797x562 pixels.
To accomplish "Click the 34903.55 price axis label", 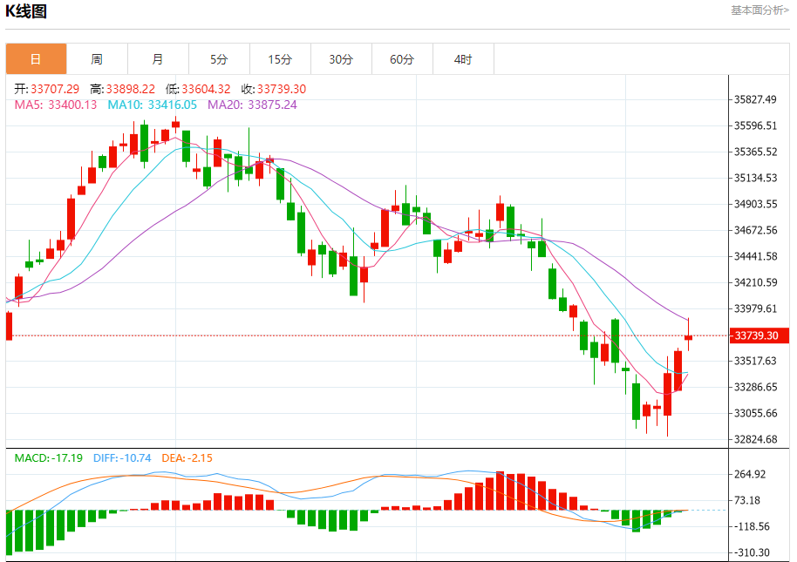I will coord(755,204).
